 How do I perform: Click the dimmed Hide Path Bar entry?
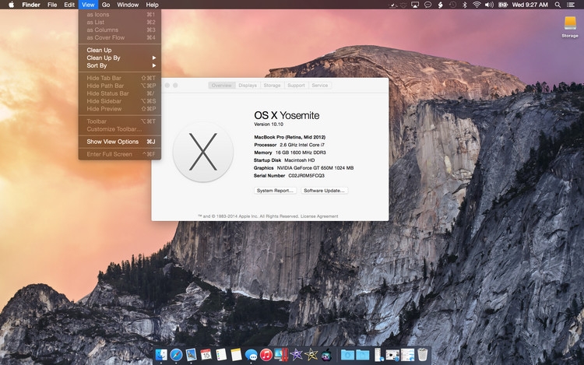point(120,86)
